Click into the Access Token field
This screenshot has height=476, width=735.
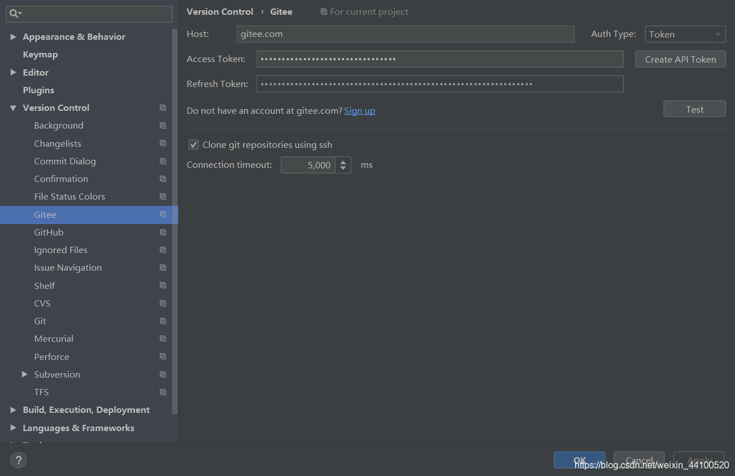(440, 59)
